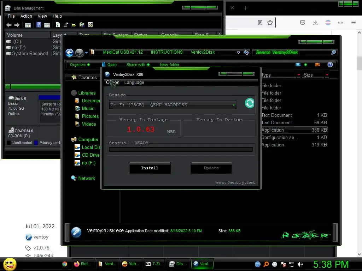Expand Explorer address bar history dropdown
The width and height of the screenshot is (362, 271).
pyautogui.click(x=238, y=53)
